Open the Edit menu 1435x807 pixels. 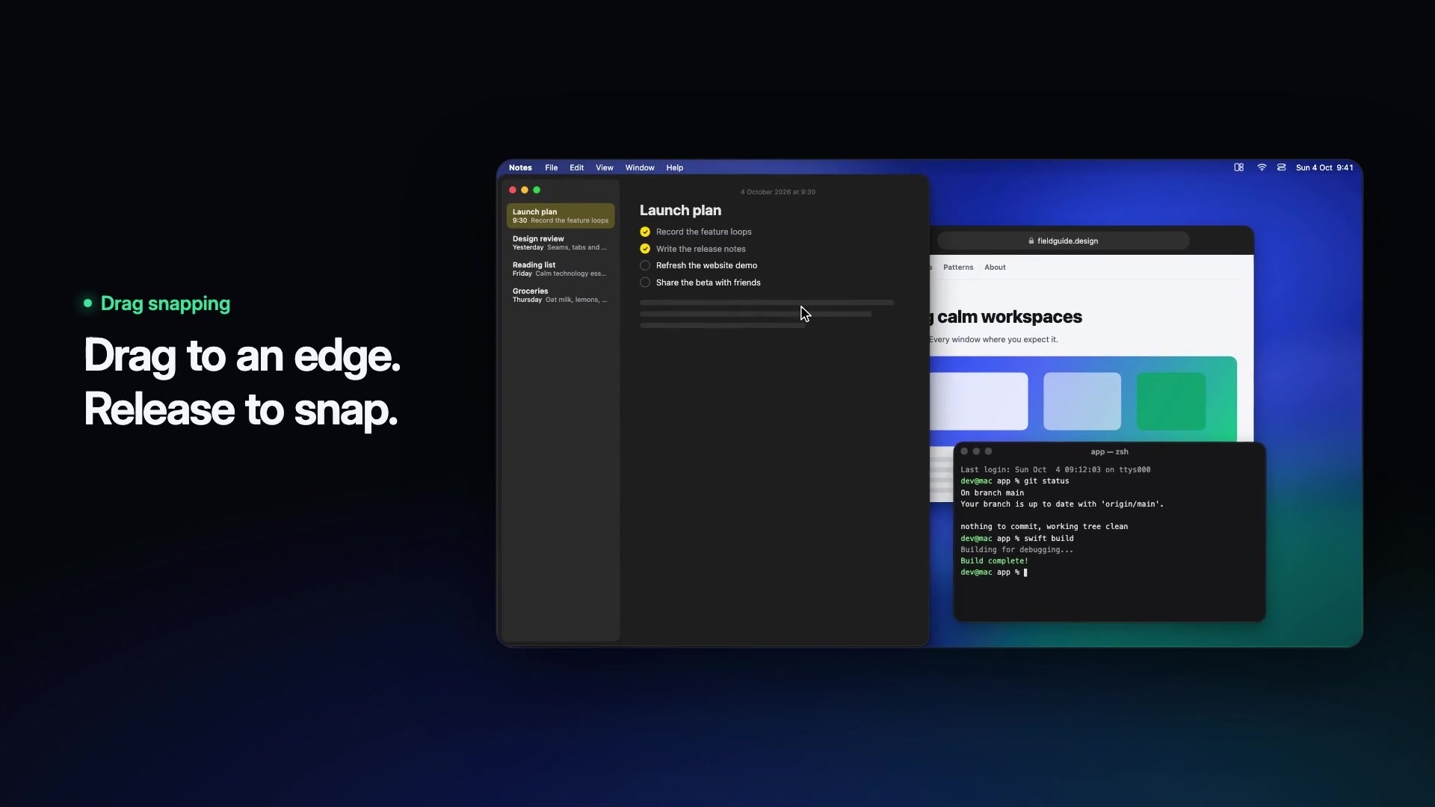point(576,167)
